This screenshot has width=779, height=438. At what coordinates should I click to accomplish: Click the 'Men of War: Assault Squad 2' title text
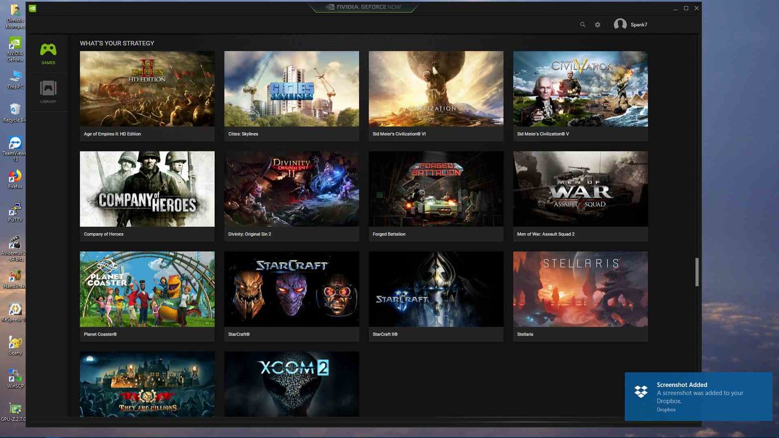click(546, 234)
